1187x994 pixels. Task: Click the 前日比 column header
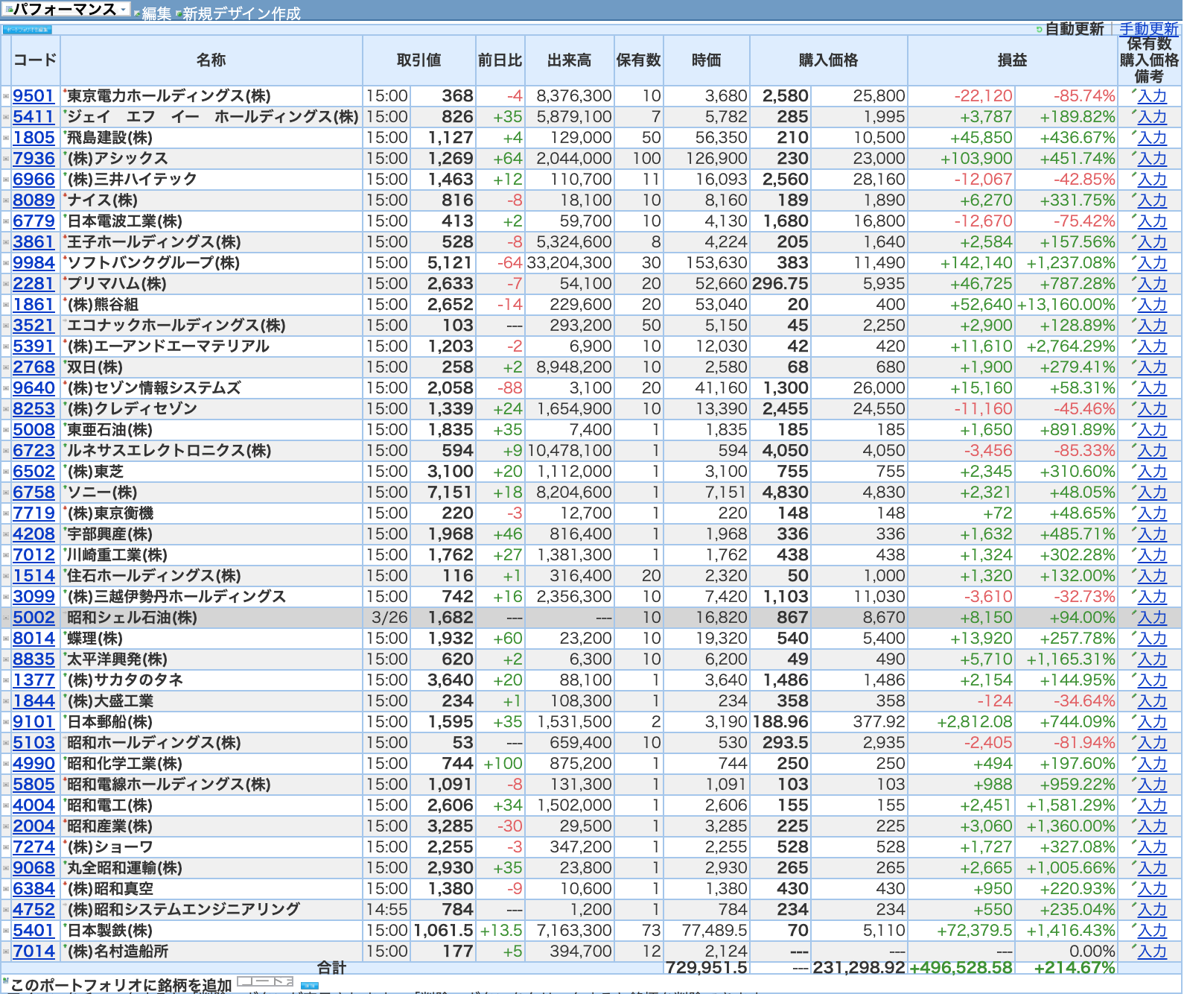(500, 60)
